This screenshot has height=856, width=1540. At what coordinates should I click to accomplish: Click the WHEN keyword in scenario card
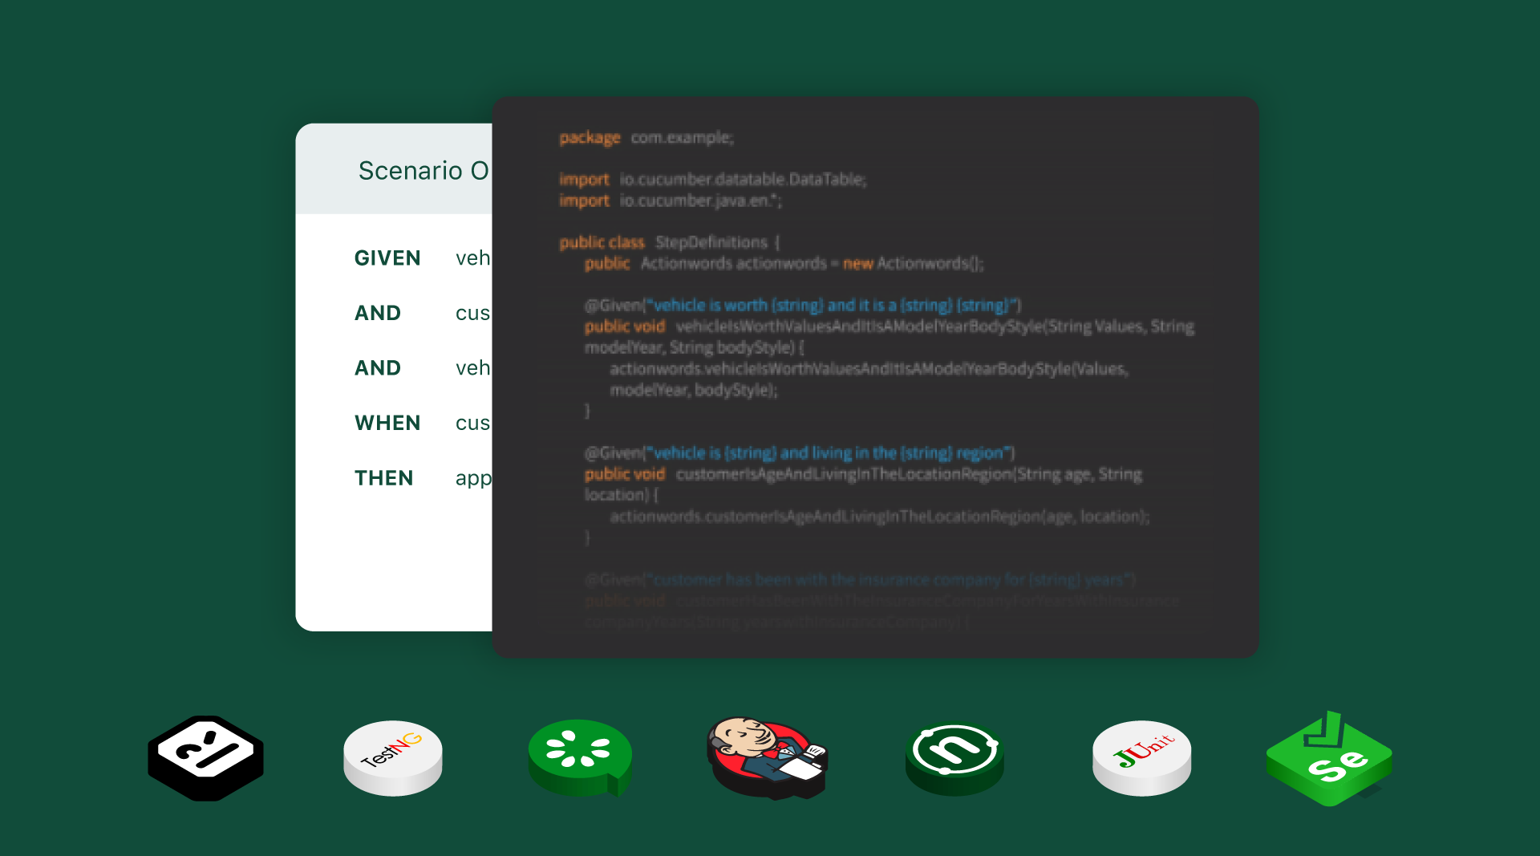[x=387, y=423]
